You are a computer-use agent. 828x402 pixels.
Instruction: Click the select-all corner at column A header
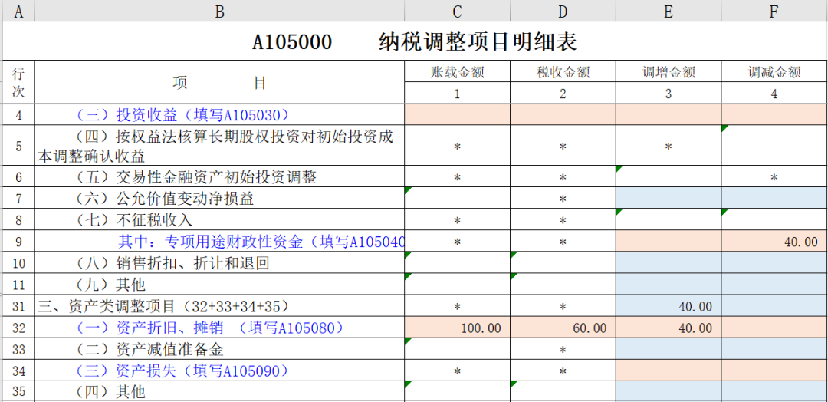coord(18,11)
